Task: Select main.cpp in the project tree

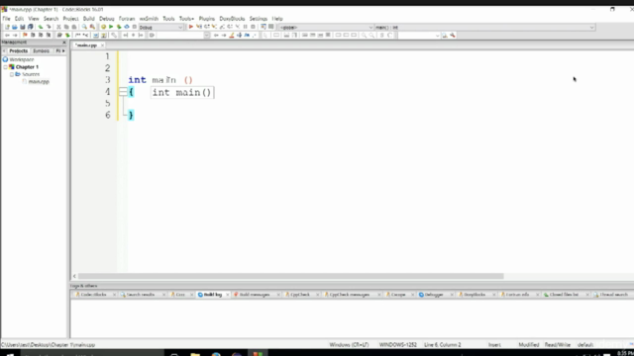Action: pos(39,81)
